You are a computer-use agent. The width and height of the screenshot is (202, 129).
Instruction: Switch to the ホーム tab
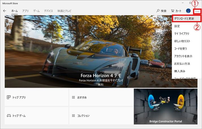coord(14,11)
